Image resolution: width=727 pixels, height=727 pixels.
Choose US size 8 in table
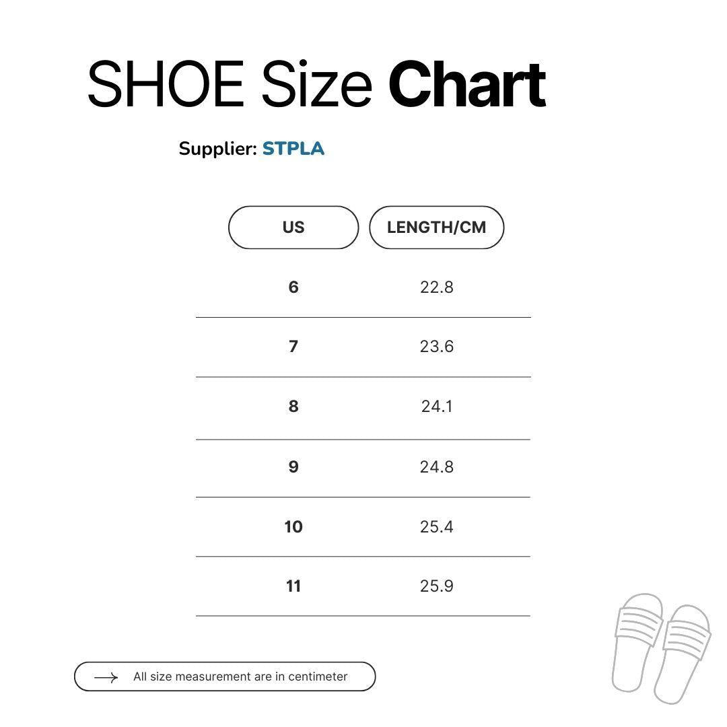293,407
